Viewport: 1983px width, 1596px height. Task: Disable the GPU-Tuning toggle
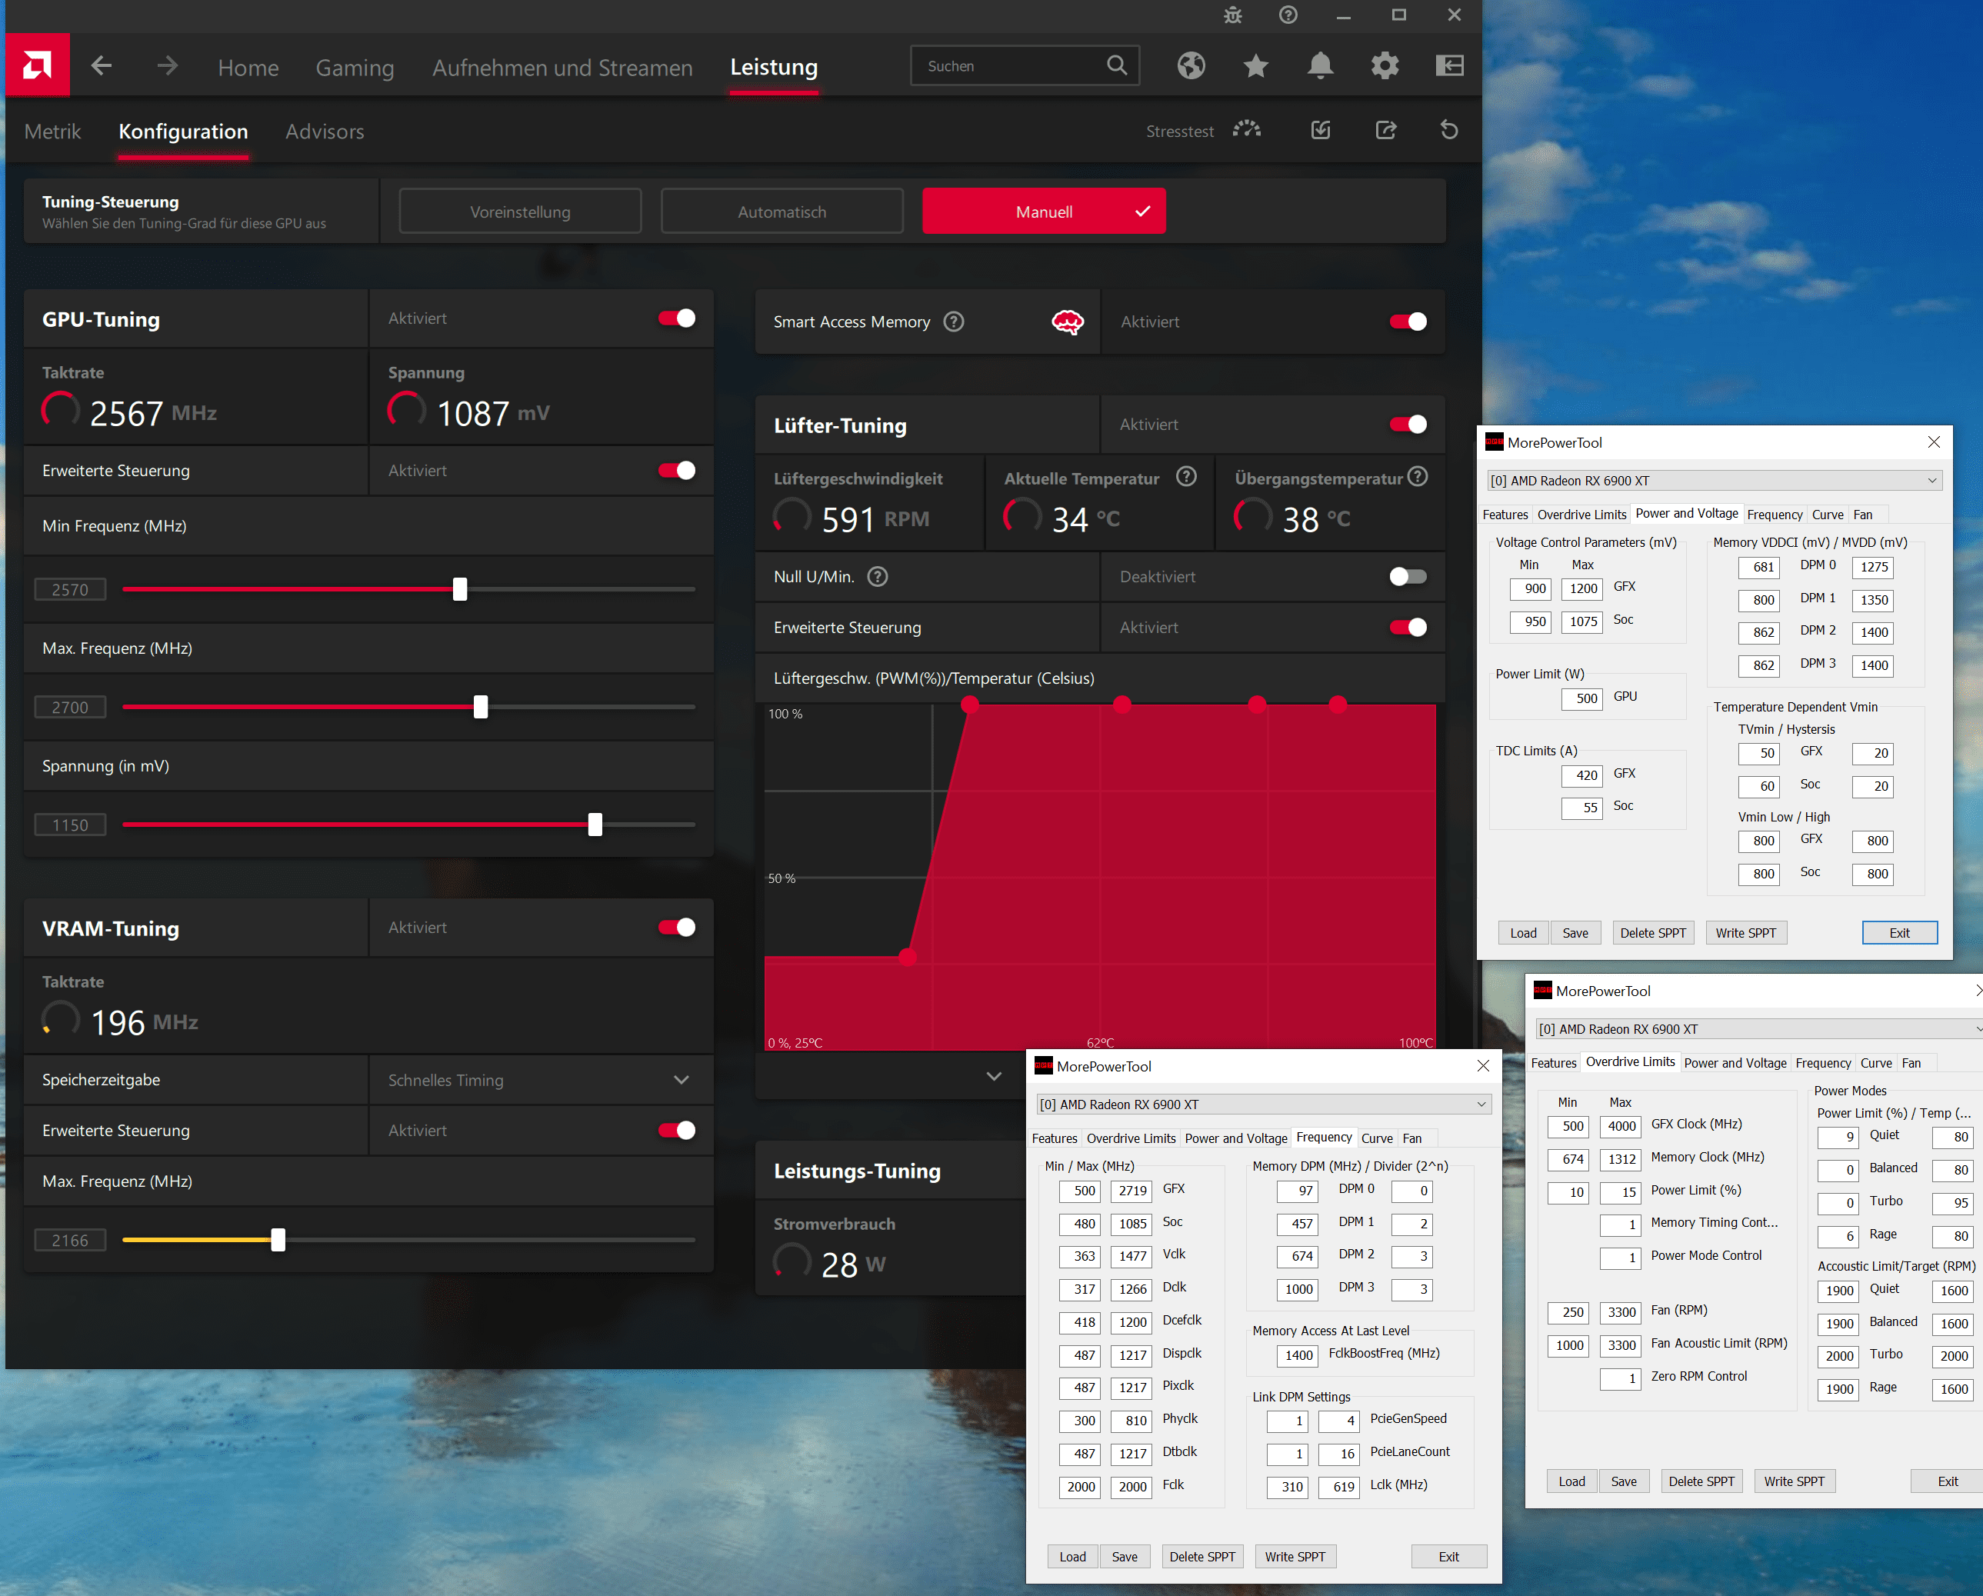tap(677, 318)
